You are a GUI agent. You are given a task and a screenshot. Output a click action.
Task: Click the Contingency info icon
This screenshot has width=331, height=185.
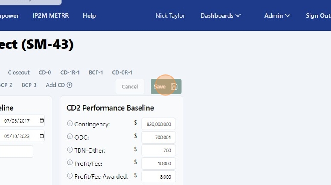[x=70, y=124]
